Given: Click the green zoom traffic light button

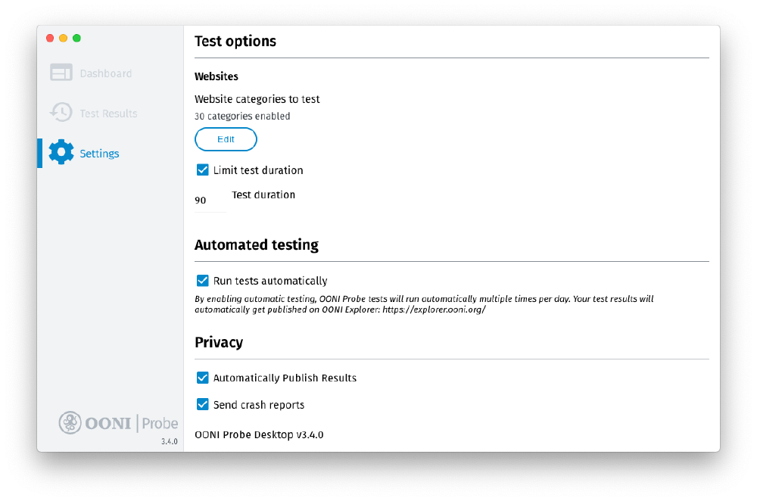Looking at the screenshot, I should 76,37.
